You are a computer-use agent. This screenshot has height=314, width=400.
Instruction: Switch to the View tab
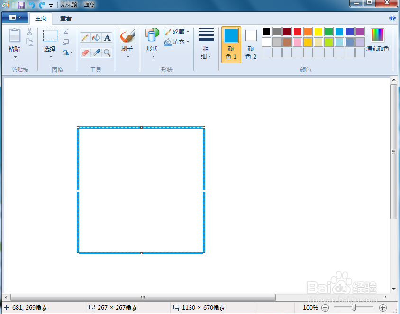tap(66, 18)
